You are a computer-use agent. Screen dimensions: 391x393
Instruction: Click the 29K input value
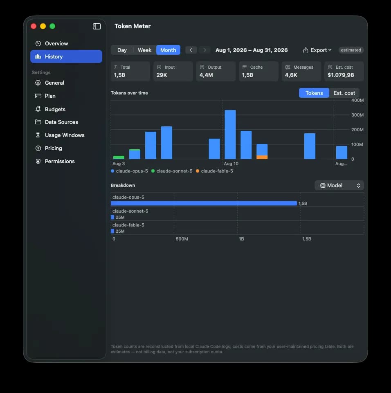click(x=162, y=75)
